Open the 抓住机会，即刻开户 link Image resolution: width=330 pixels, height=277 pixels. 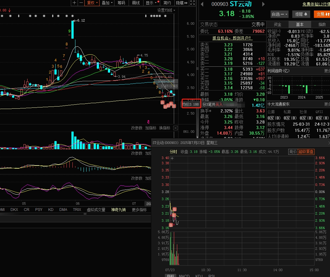[232, 38]
